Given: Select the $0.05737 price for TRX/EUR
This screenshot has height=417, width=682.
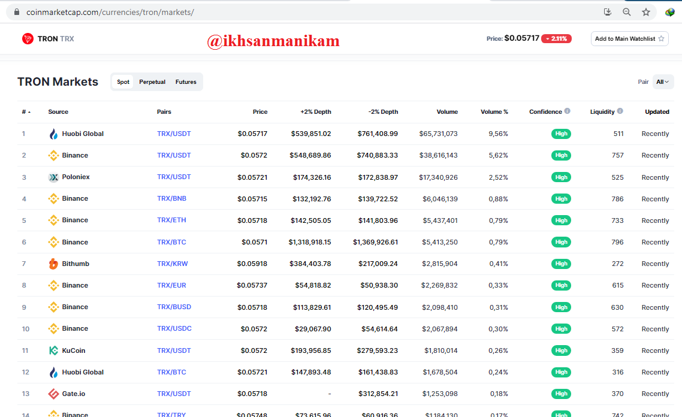Looking at the screenshot, I should pos(252,285).
